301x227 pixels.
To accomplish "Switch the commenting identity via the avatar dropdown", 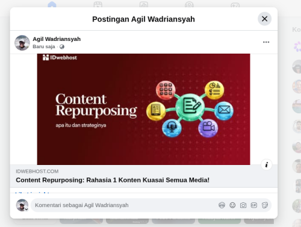I will click(x=22, y=205).
